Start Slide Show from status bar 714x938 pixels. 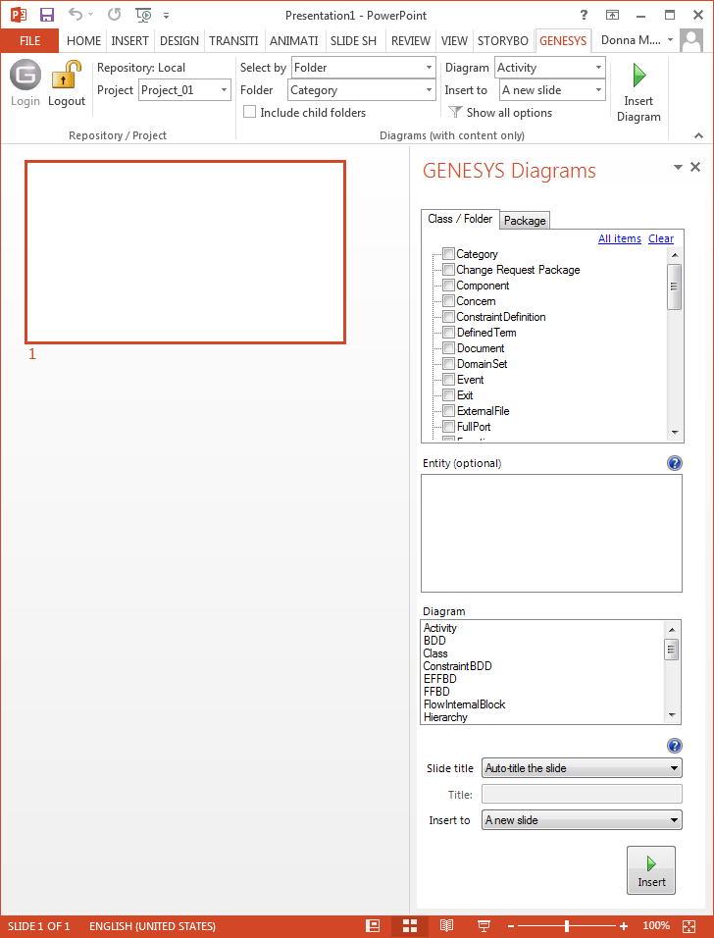pyautogui.click(x=484, y=926)
